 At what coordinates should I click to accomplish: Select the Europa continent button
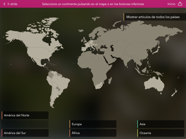(x=93, y=124)
